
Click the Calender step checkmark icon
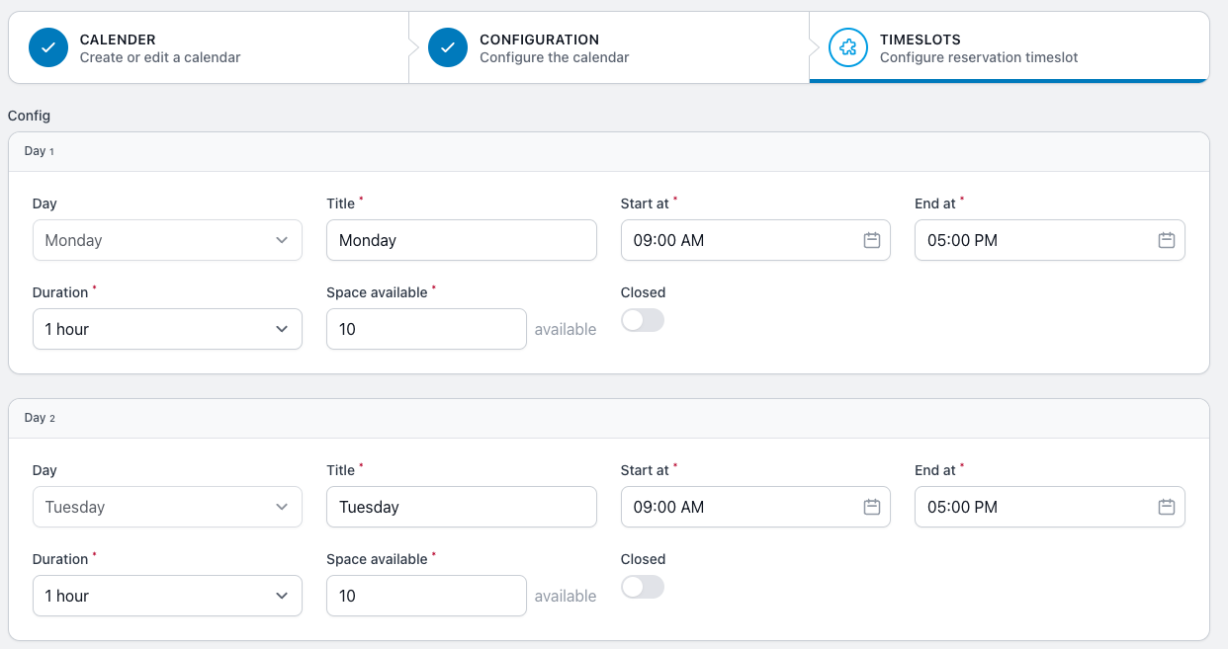click(47, 47)
